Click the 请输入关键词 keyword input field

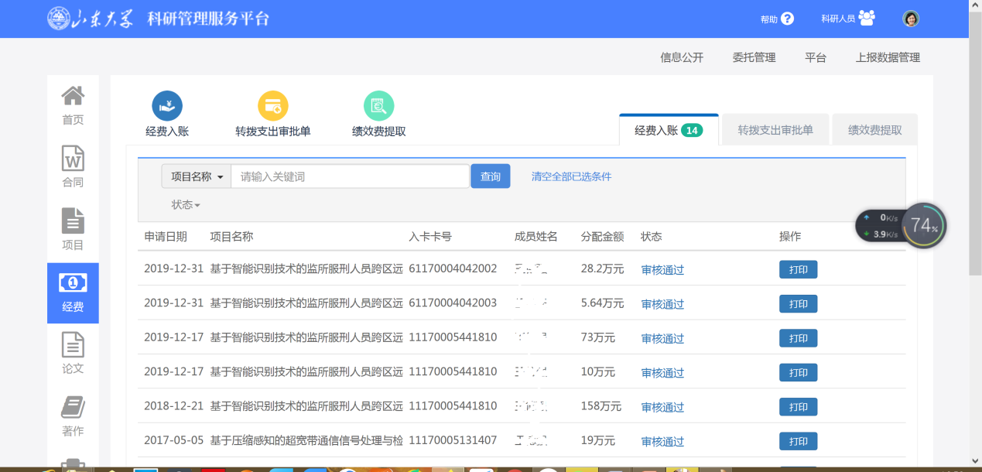tap(350, 176)
